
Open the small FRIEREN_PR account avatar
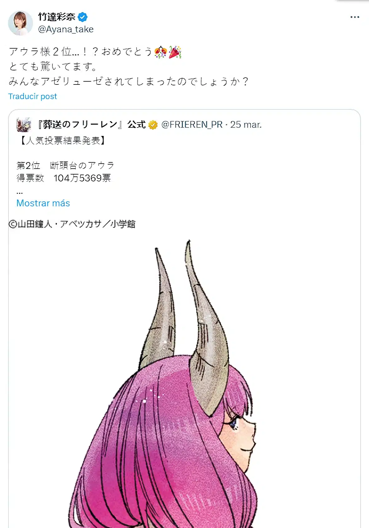(x=24, y=125)
